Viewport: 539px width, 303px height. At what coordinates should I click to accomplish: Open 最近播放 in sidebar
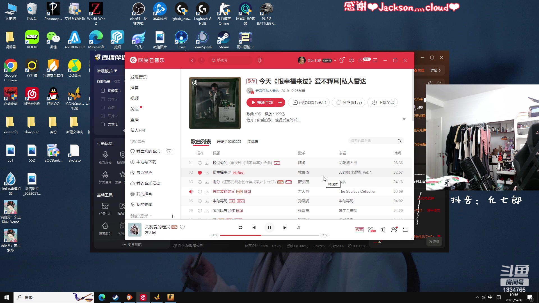(x=141, y=173)
